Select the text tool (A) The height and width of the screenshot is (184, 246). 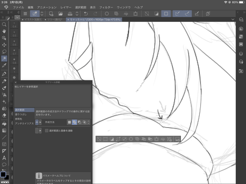tap(4, 158)
